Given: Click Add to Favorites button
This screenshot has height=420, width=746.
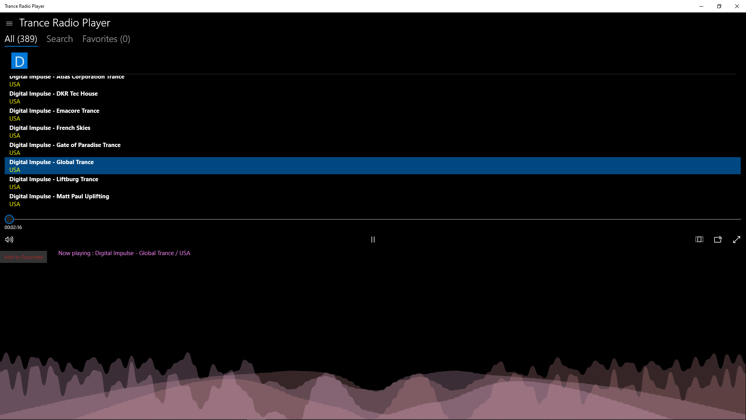Looking at the screenshot, I should [23, 257].
